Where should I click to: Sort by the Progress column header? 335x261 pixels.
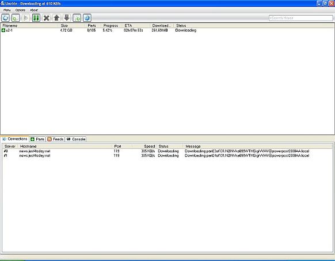(x=111, y=26)
